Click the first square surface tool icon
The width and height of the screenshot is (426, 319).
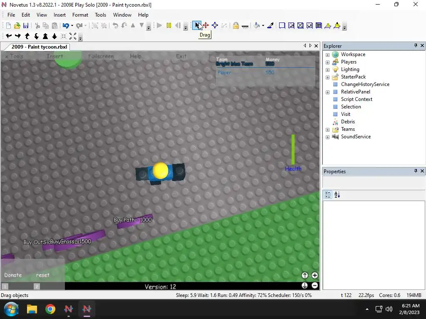[x=282, y=25]
